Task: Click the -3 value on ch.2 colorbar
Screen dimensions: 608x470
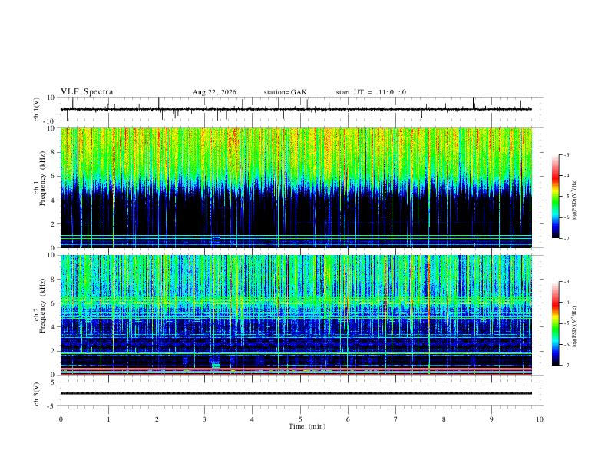Action: click(566, 282)
